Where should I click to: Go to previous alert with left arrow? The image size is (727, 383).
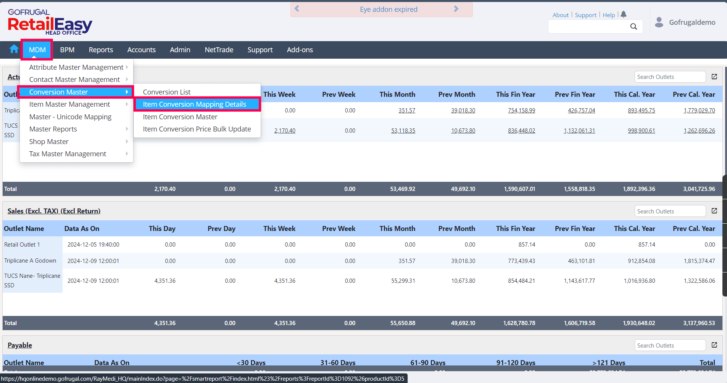[297, 9]
